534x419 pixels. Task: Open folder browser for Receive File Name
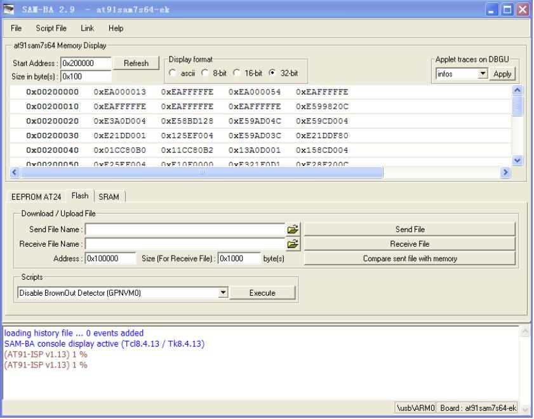[293, 244]
